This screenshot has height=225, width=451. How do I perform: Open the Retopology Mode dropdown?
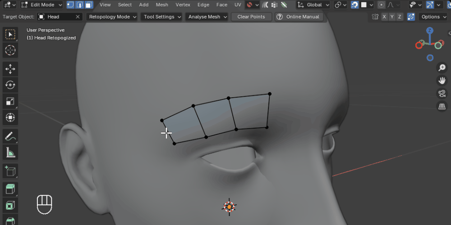coord(112,17)
